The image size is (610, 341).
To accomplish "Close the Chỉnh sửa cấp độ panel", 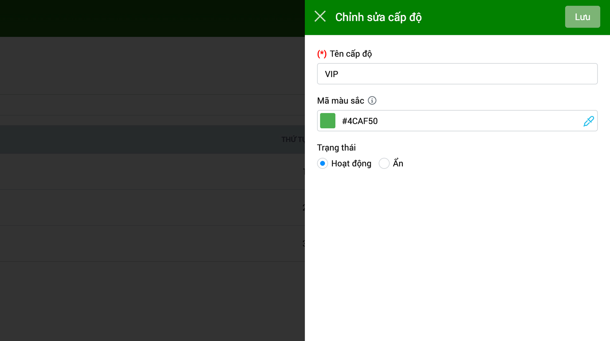I will coord(320,16).
